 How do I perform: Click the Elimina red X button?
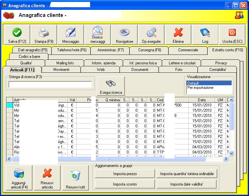point(178,35)
